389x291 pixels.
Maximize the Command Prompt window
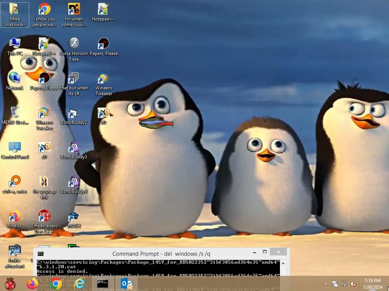coord(265,252)
